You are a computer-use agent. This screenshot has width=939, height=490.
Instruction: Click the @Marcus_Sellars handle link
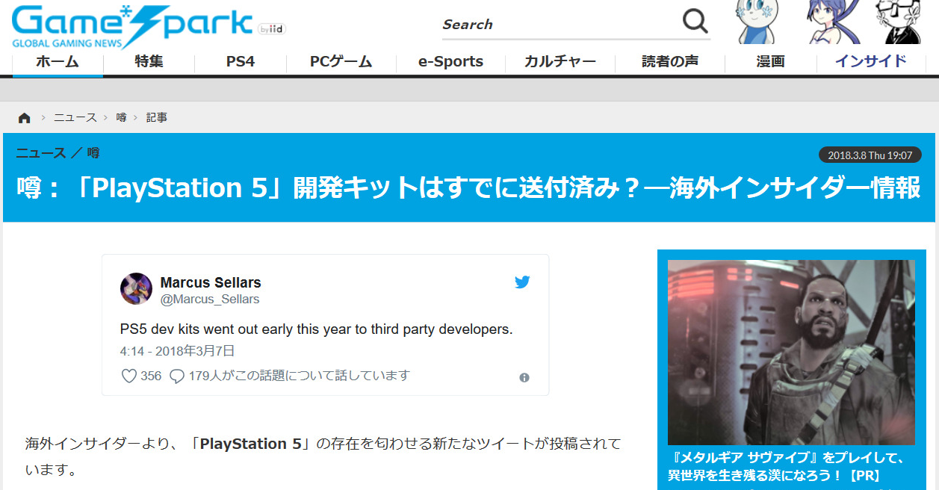(210, 300)
